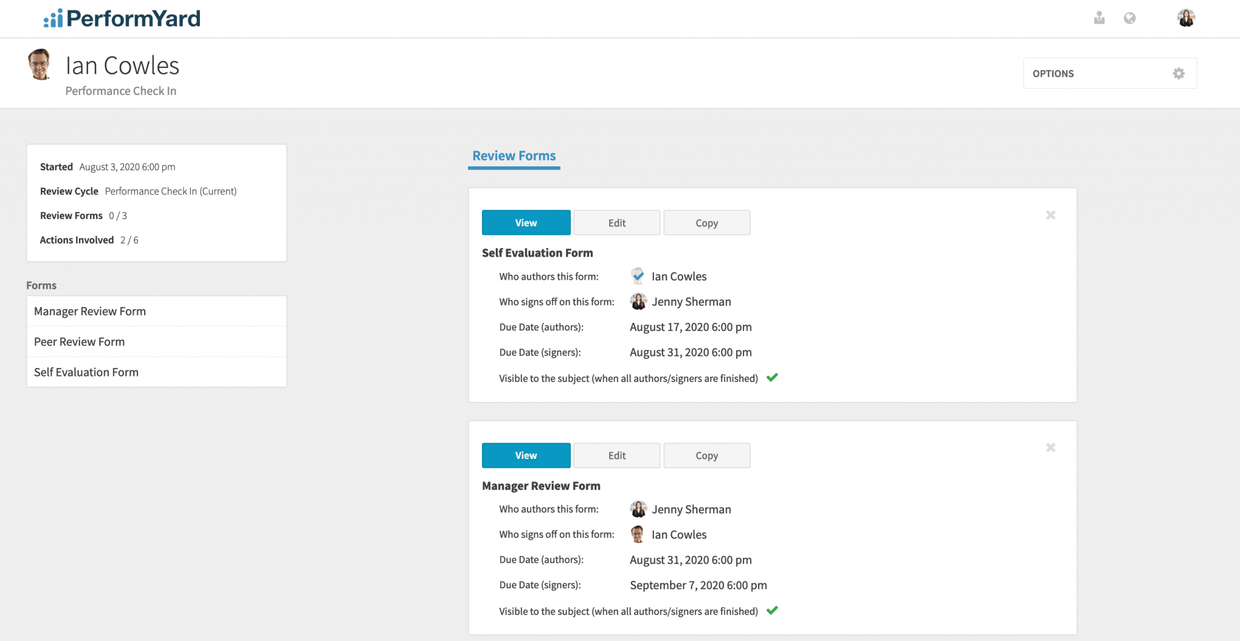
Task: Dismiss the Self Evaluation Form card
Action: point(1050,214)
